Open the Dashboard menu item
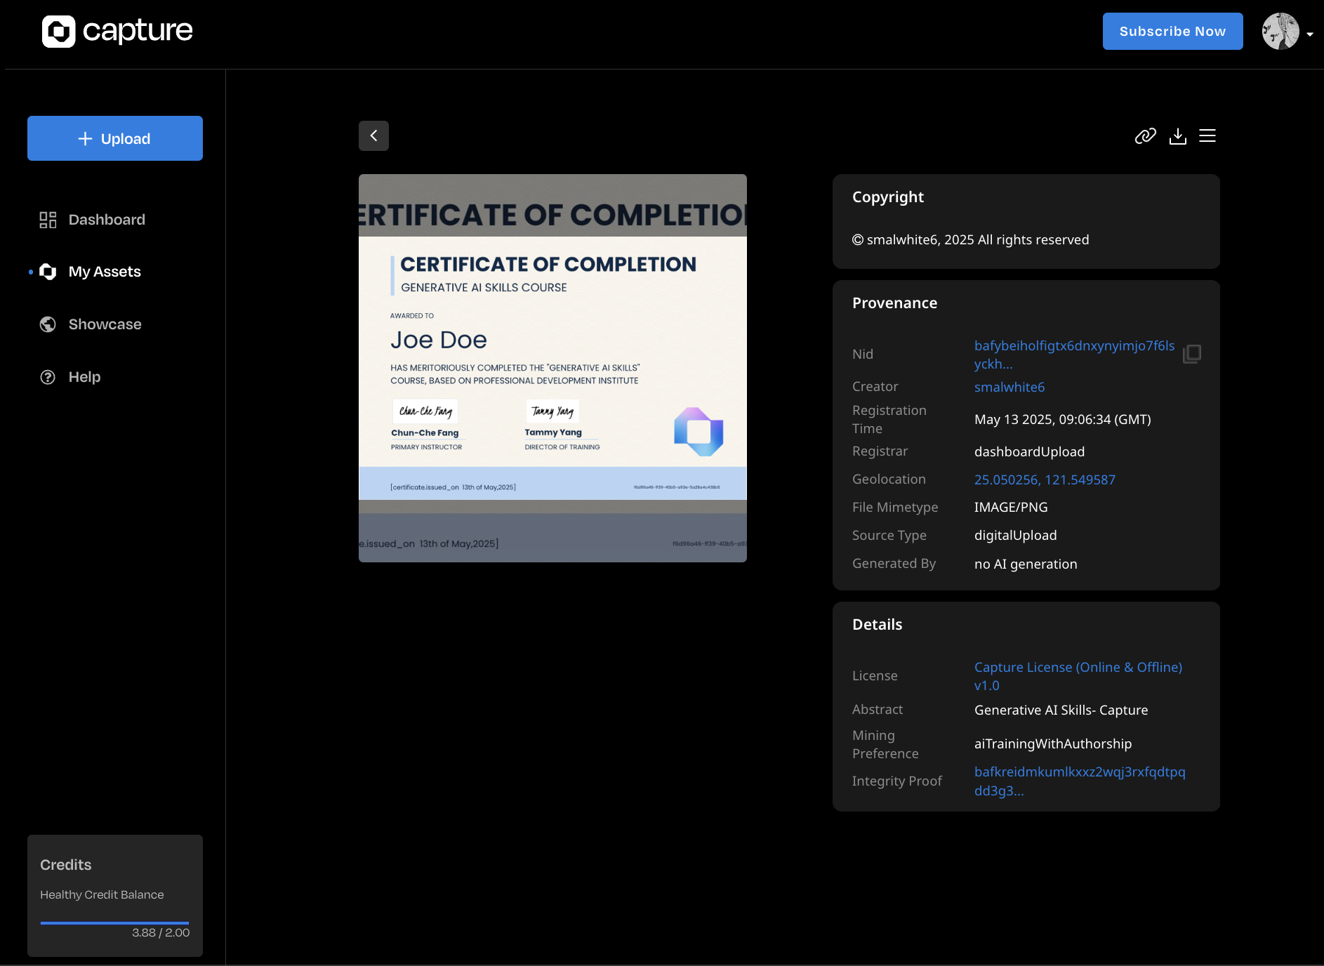This screenshot has height=966, width=1324. pos(107,220)
